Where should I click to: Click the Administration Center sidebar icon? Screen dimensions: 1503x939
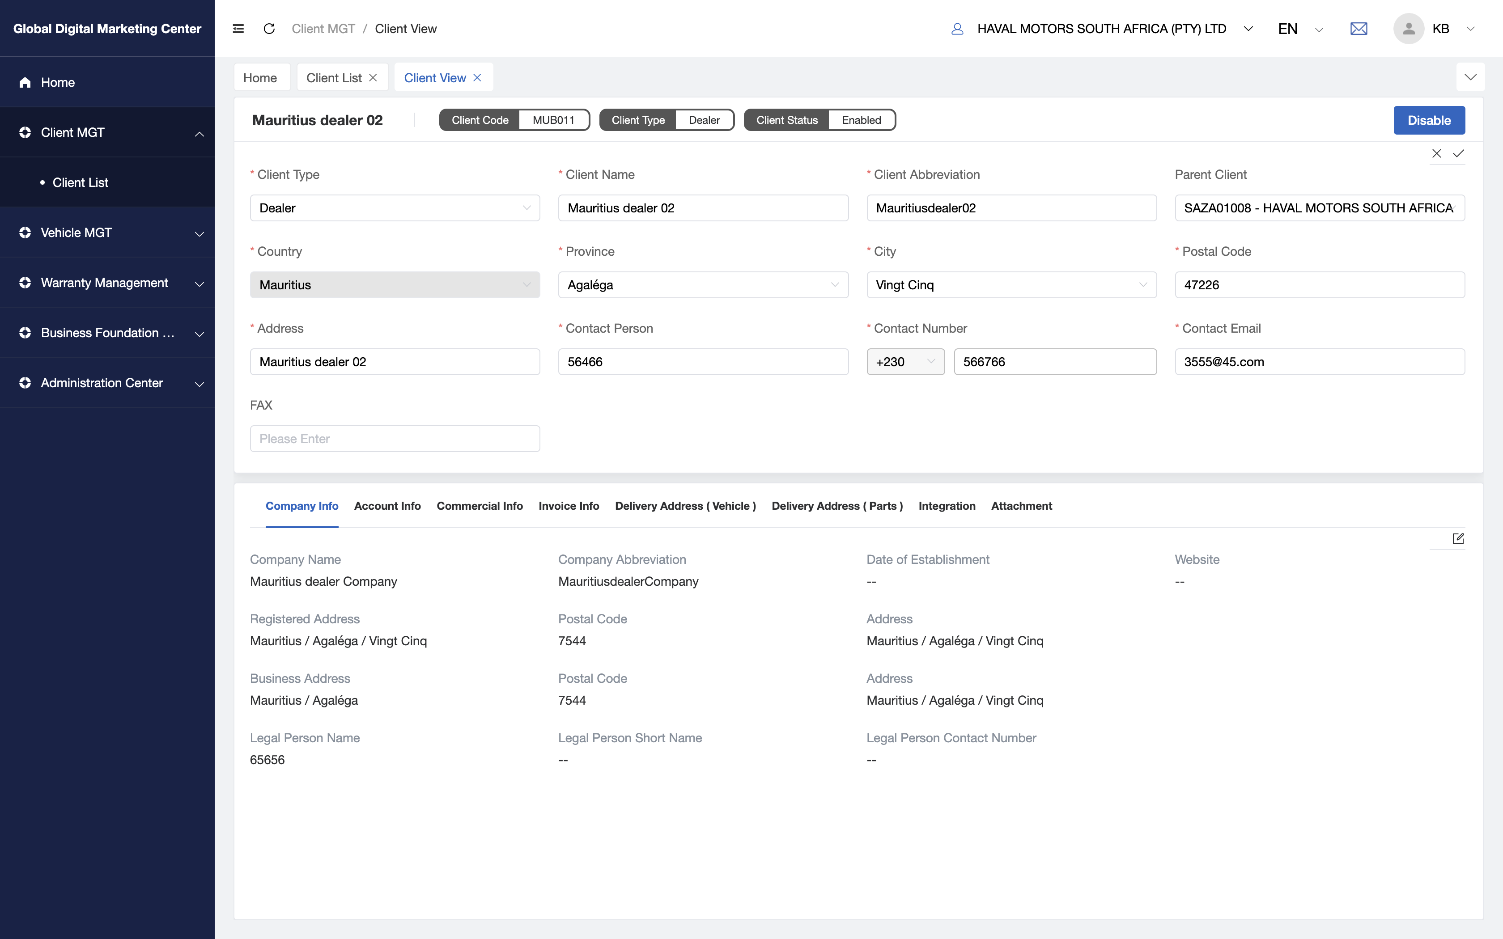click(25, 383)
